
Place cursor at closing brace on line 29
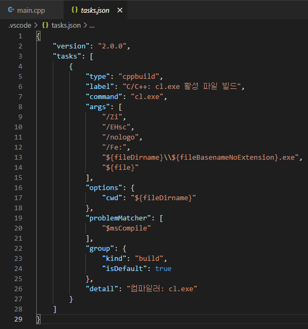point(38,319)
